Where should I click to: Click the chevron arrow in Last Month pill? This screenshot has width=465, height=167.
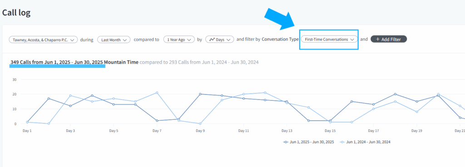pos(125,39)
